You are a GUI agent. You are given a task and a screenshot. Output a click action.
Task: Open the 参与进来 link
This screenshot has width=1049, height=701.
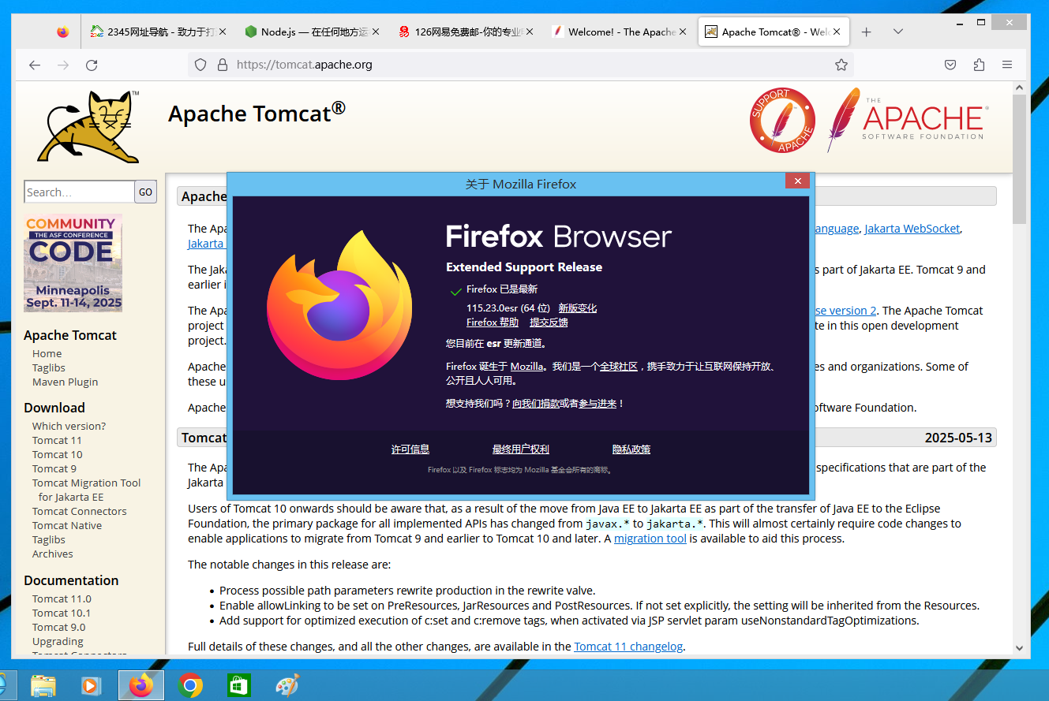pos(598,404)
